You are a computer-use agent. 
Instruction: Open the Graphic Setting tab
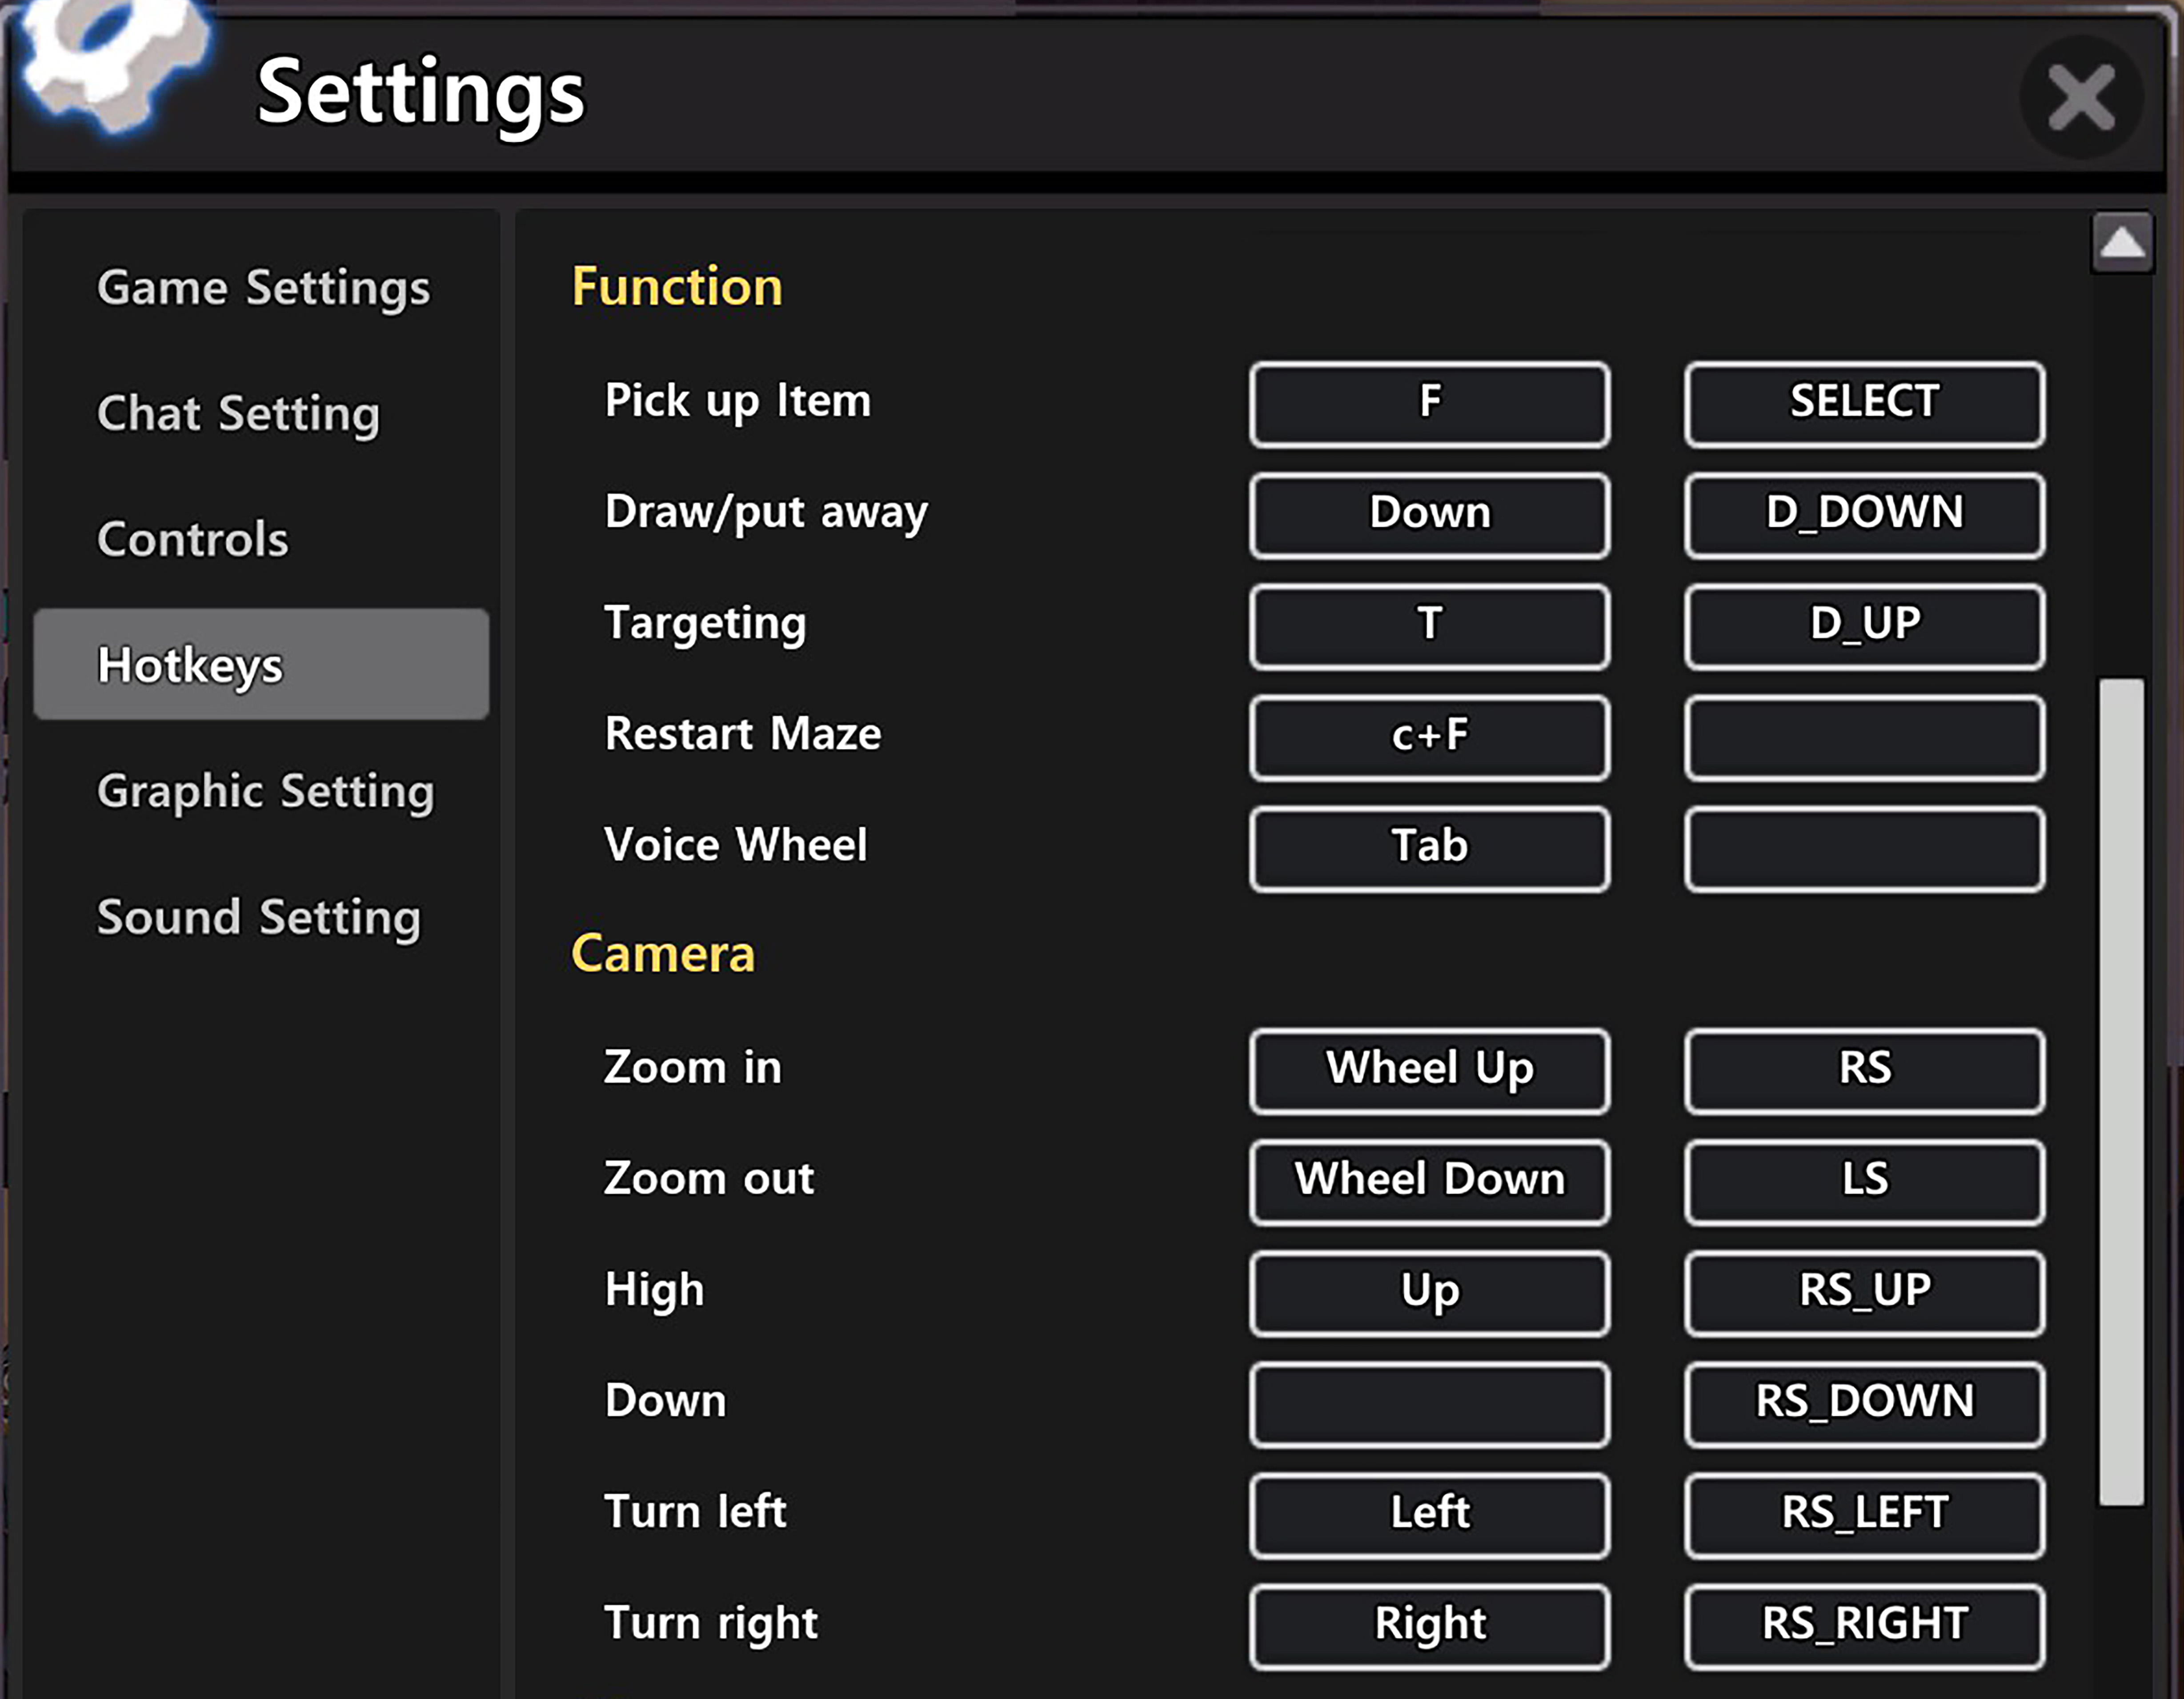(265, 792)
